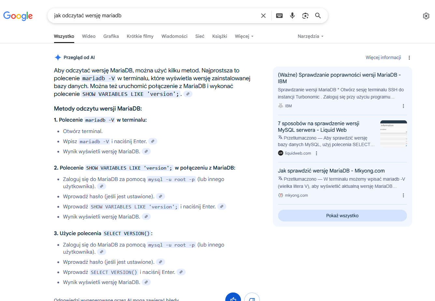
Task: Click the thumbs up feedback button
Action: point(233,298)
